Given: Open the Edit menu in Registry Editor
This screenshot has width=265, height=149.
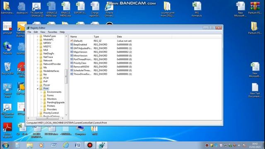Looking at the screenshot, I should [x=36, y=32].
